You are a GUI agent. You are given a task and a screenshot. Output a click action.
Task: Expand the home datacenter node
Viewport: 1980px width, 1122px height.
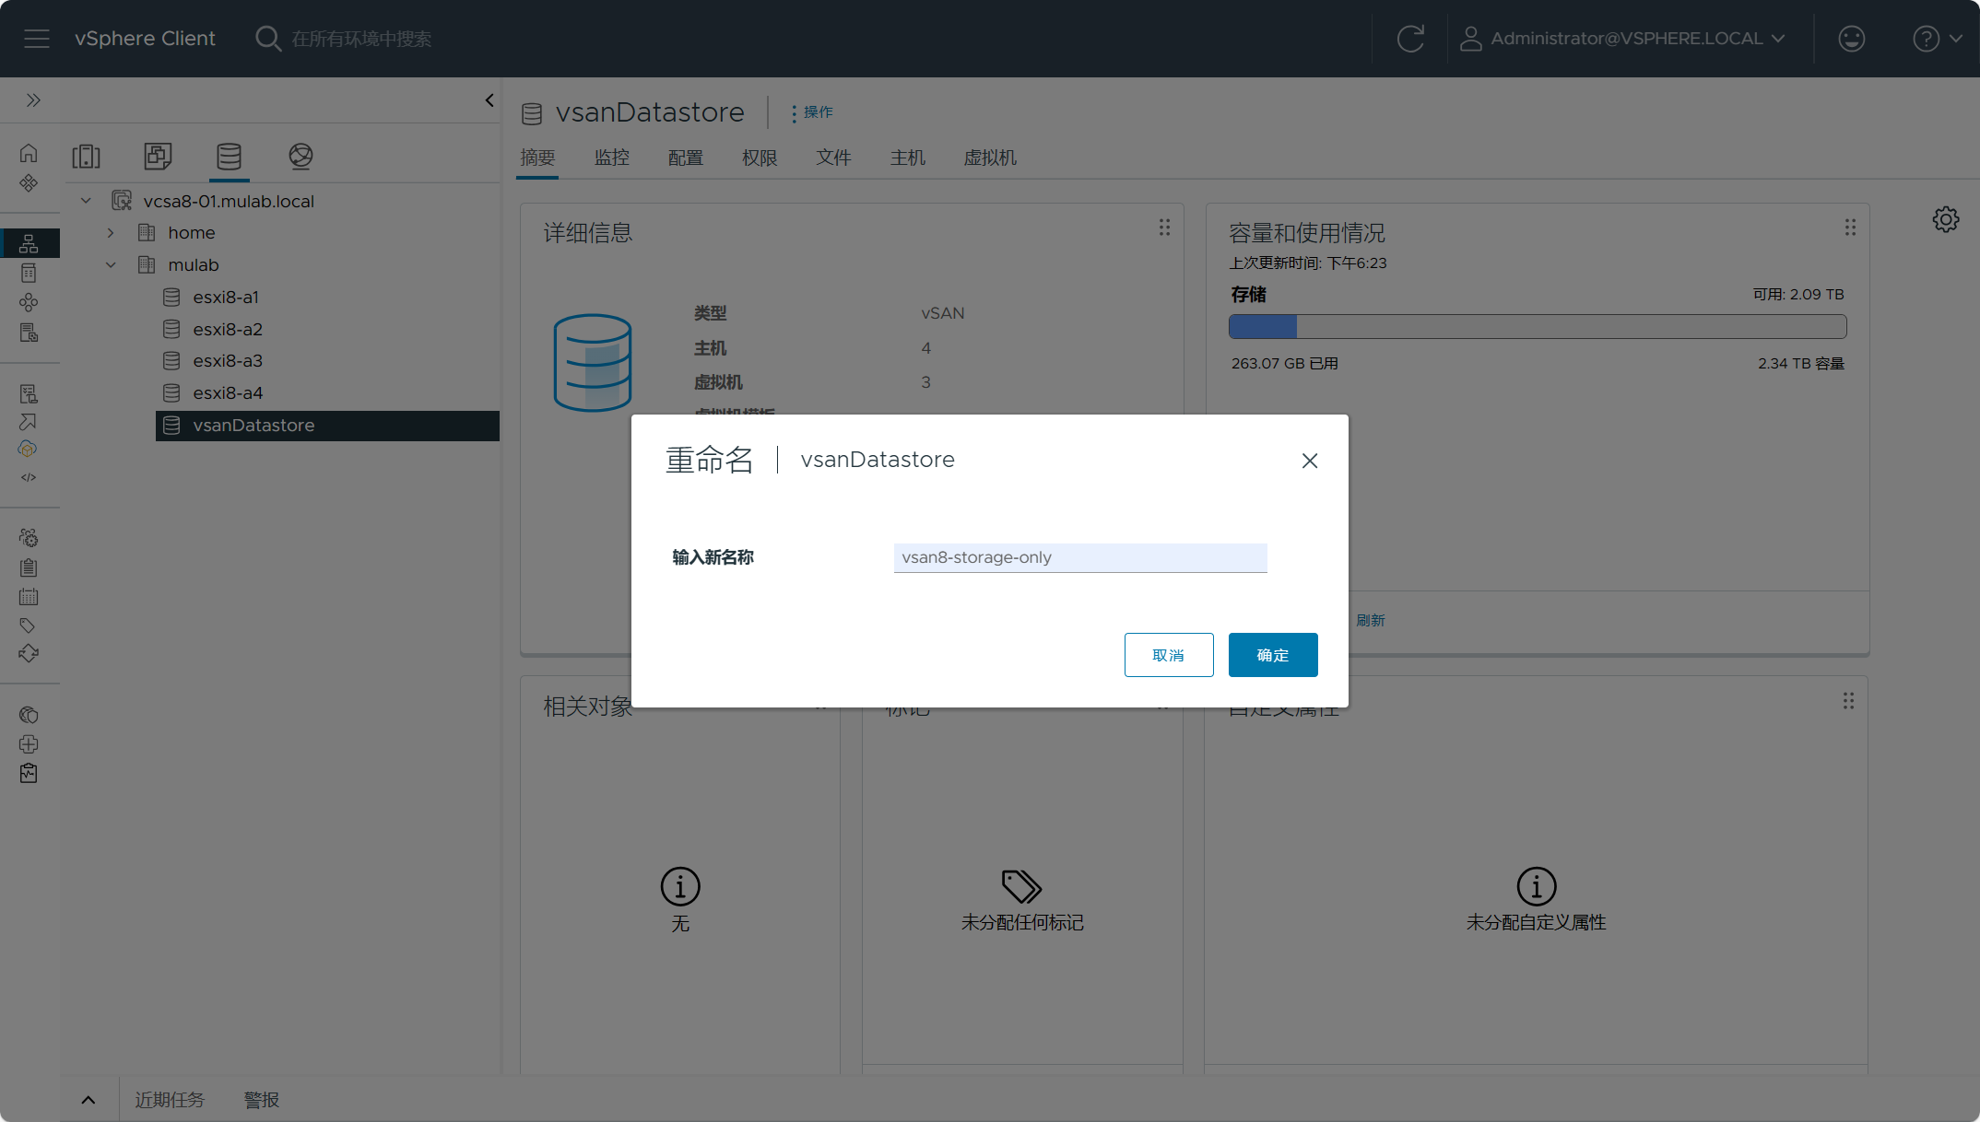(x=111, y=232)
